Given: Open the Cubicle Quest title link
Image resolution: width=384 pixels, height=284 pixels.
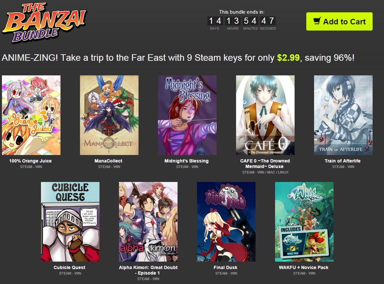Looking at the screenshot, I should 70,267.
